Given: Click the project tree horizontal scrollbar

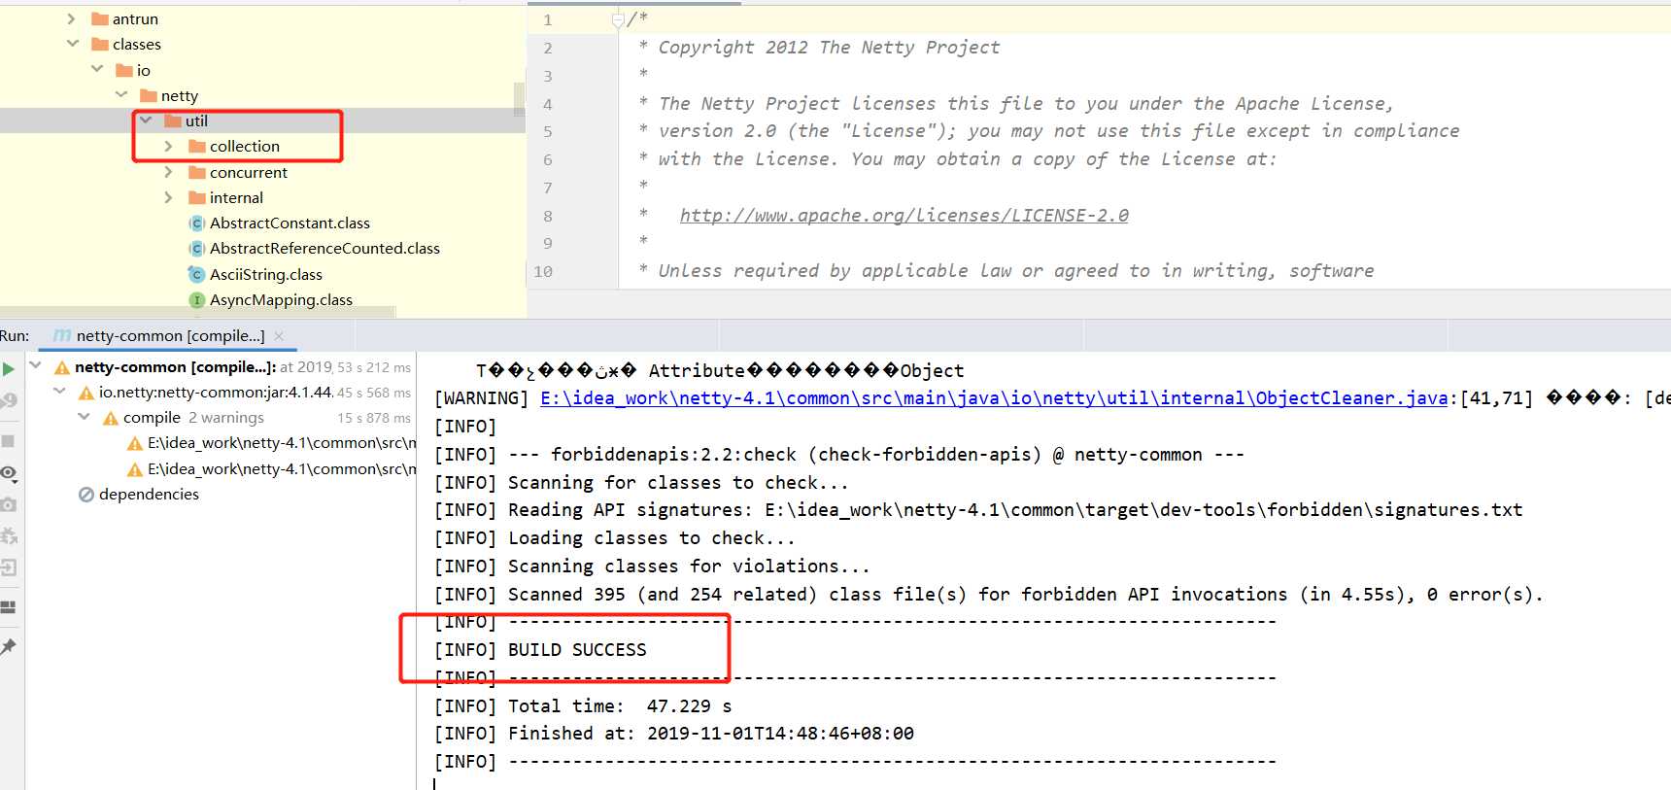Looking at the screenshot, I should [x=198, y=312].
